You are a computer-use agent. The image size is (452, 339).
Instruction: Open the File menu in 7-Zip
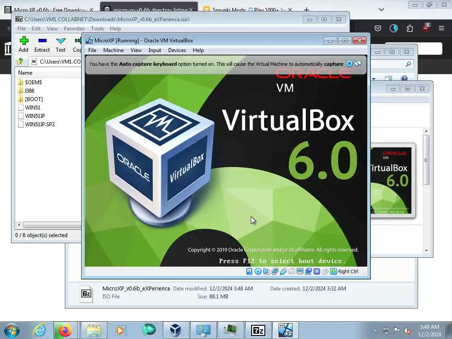[22, 29]
